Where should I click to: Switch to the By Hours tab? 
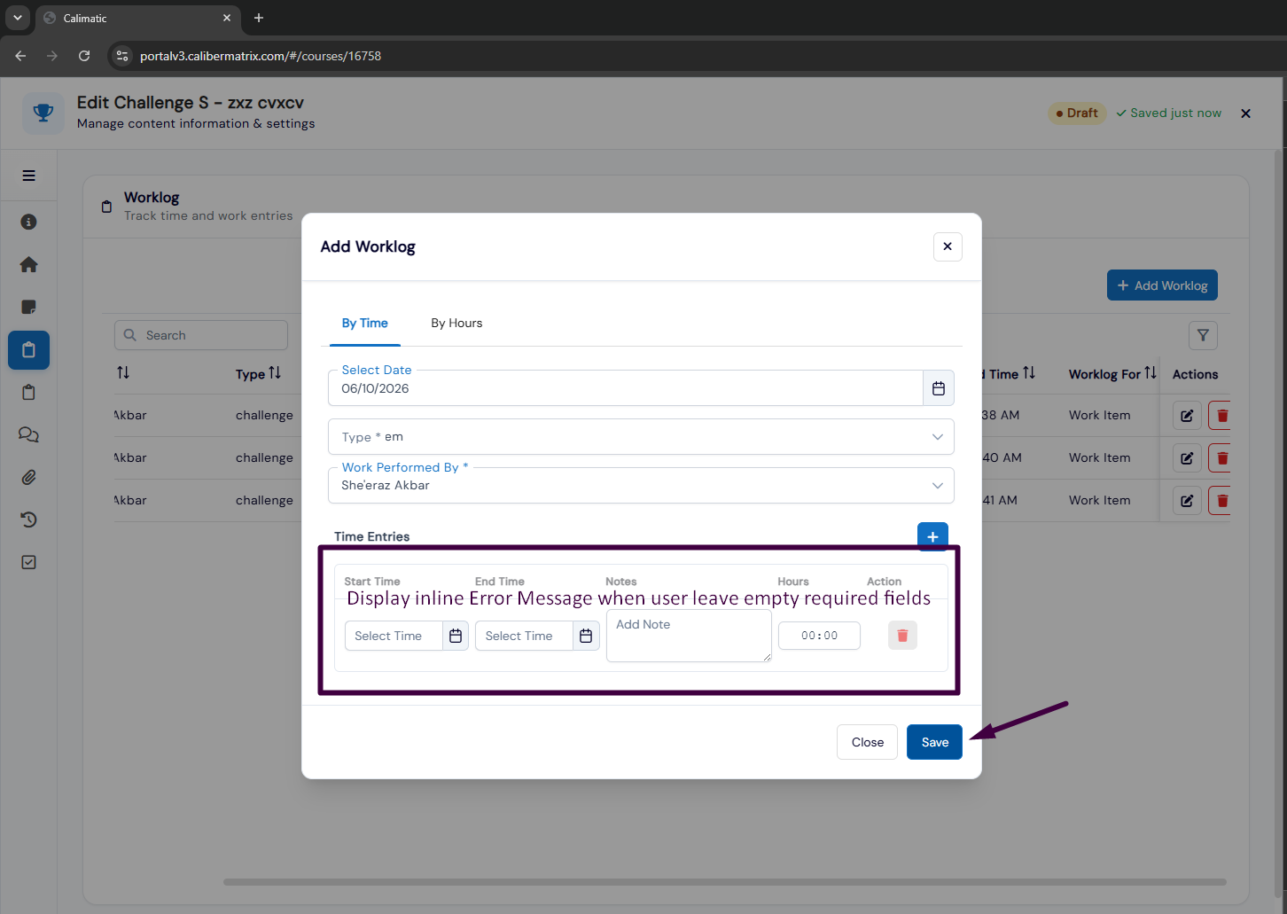pos(456,323)
